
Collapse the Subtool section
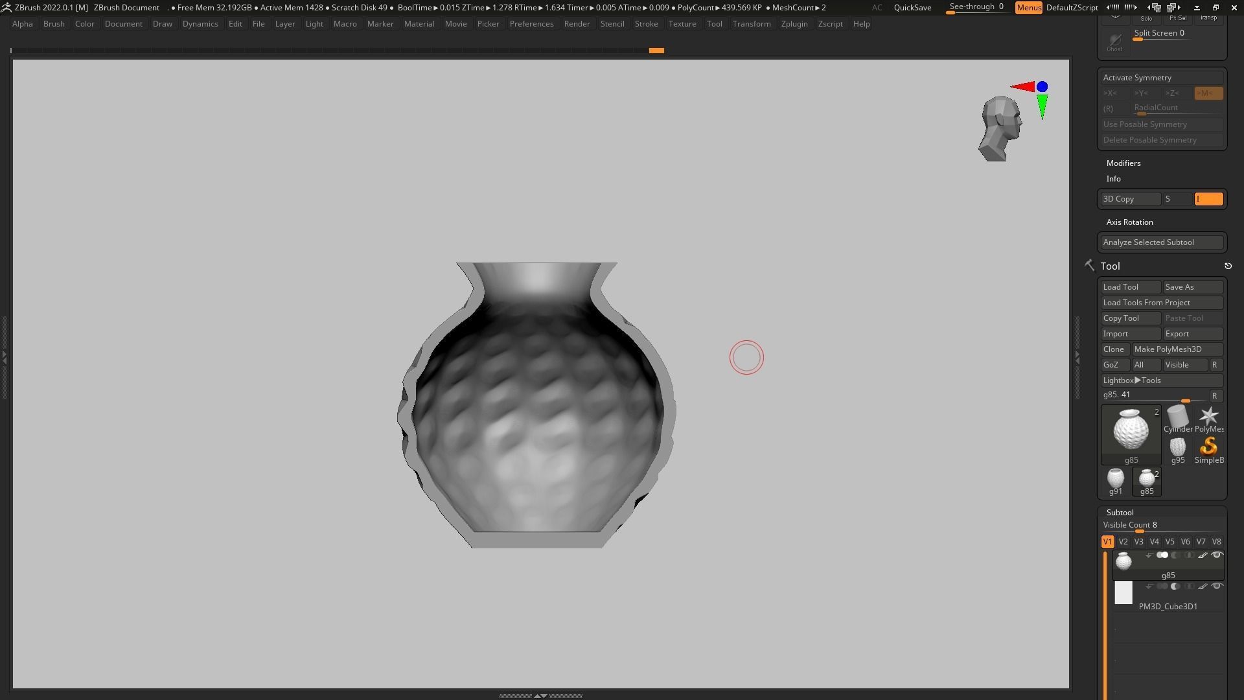(x=1120, y=513)
